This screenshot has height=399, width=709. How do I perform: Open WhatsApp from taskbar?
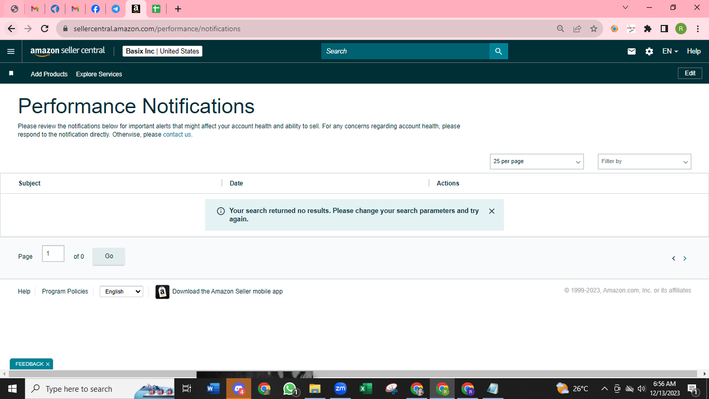[x=290, y=389]
